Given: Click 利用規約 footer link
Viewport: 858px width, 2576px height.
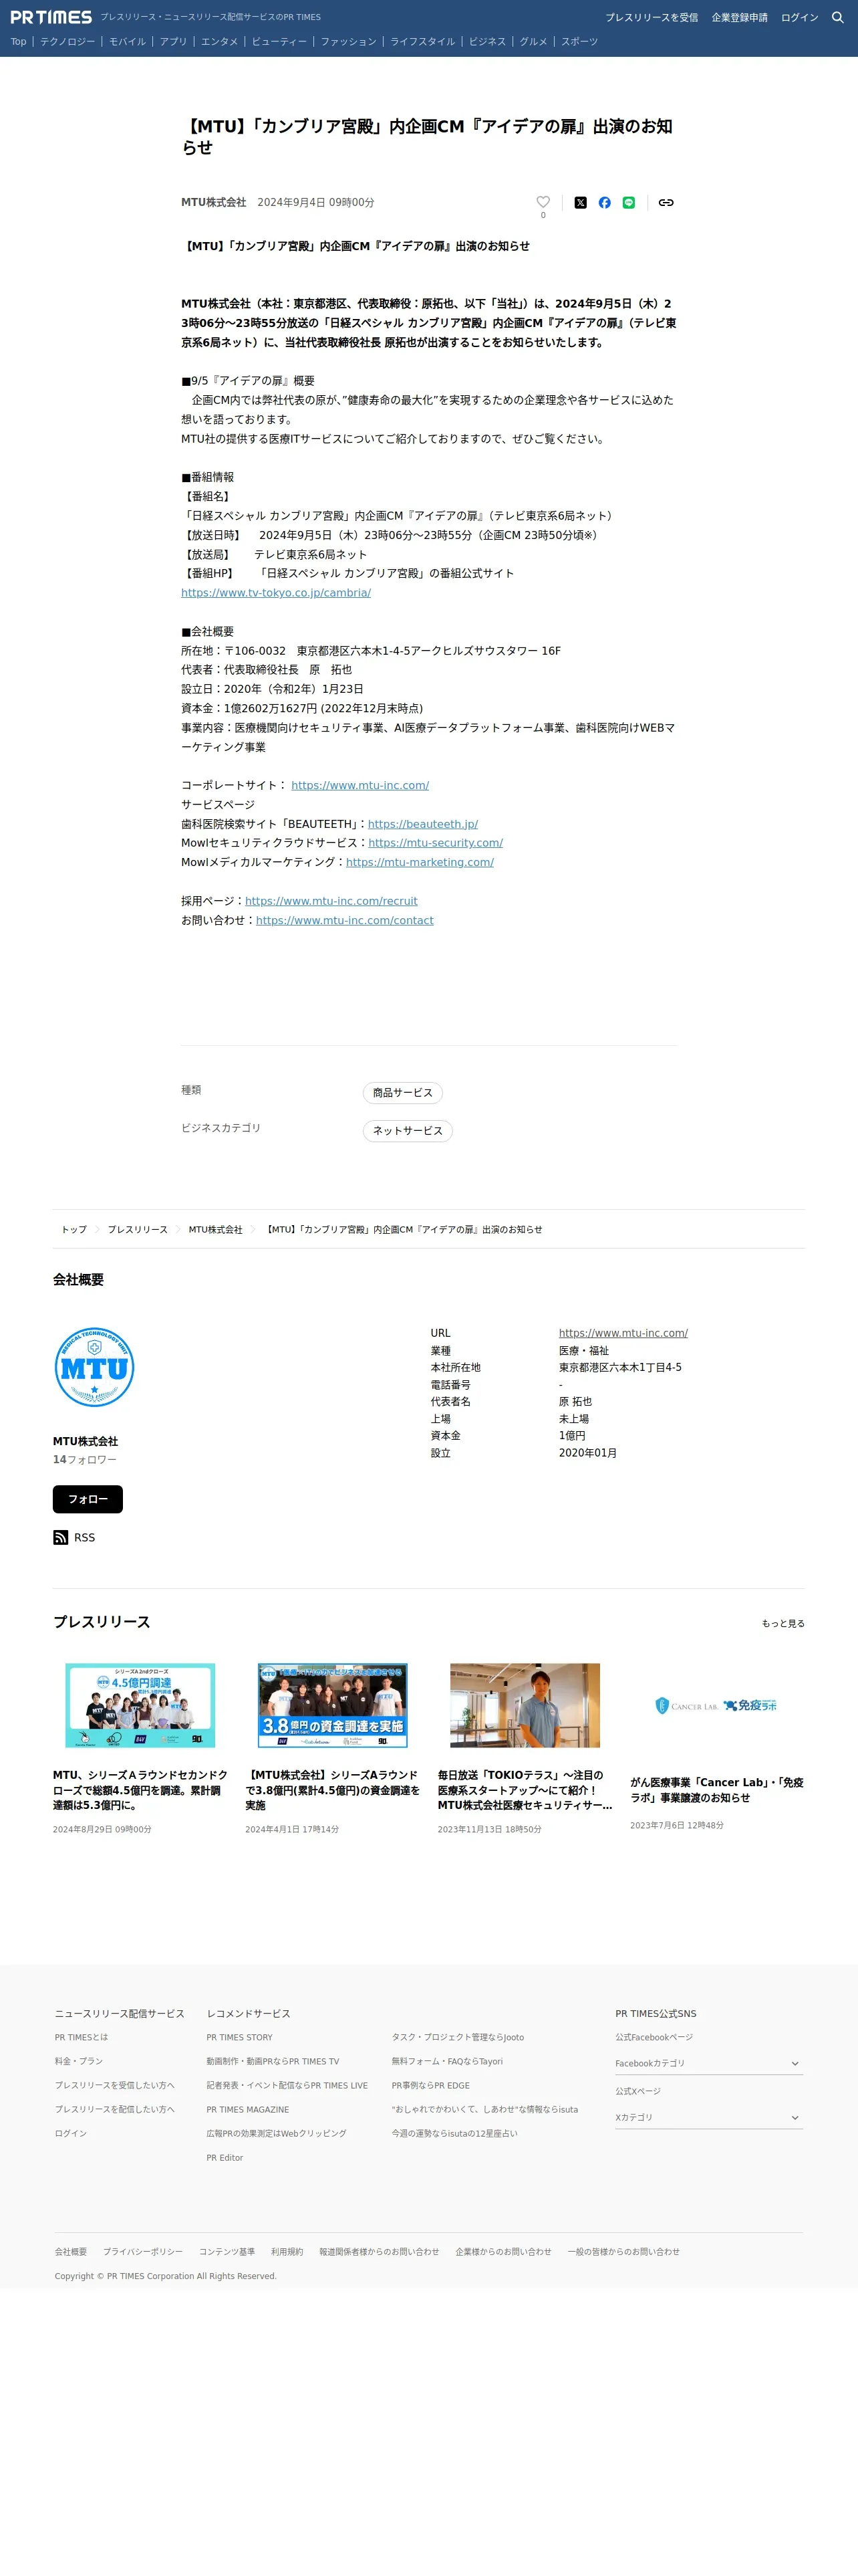Looking at the screenshot, I should click(x=287, y=2251).
